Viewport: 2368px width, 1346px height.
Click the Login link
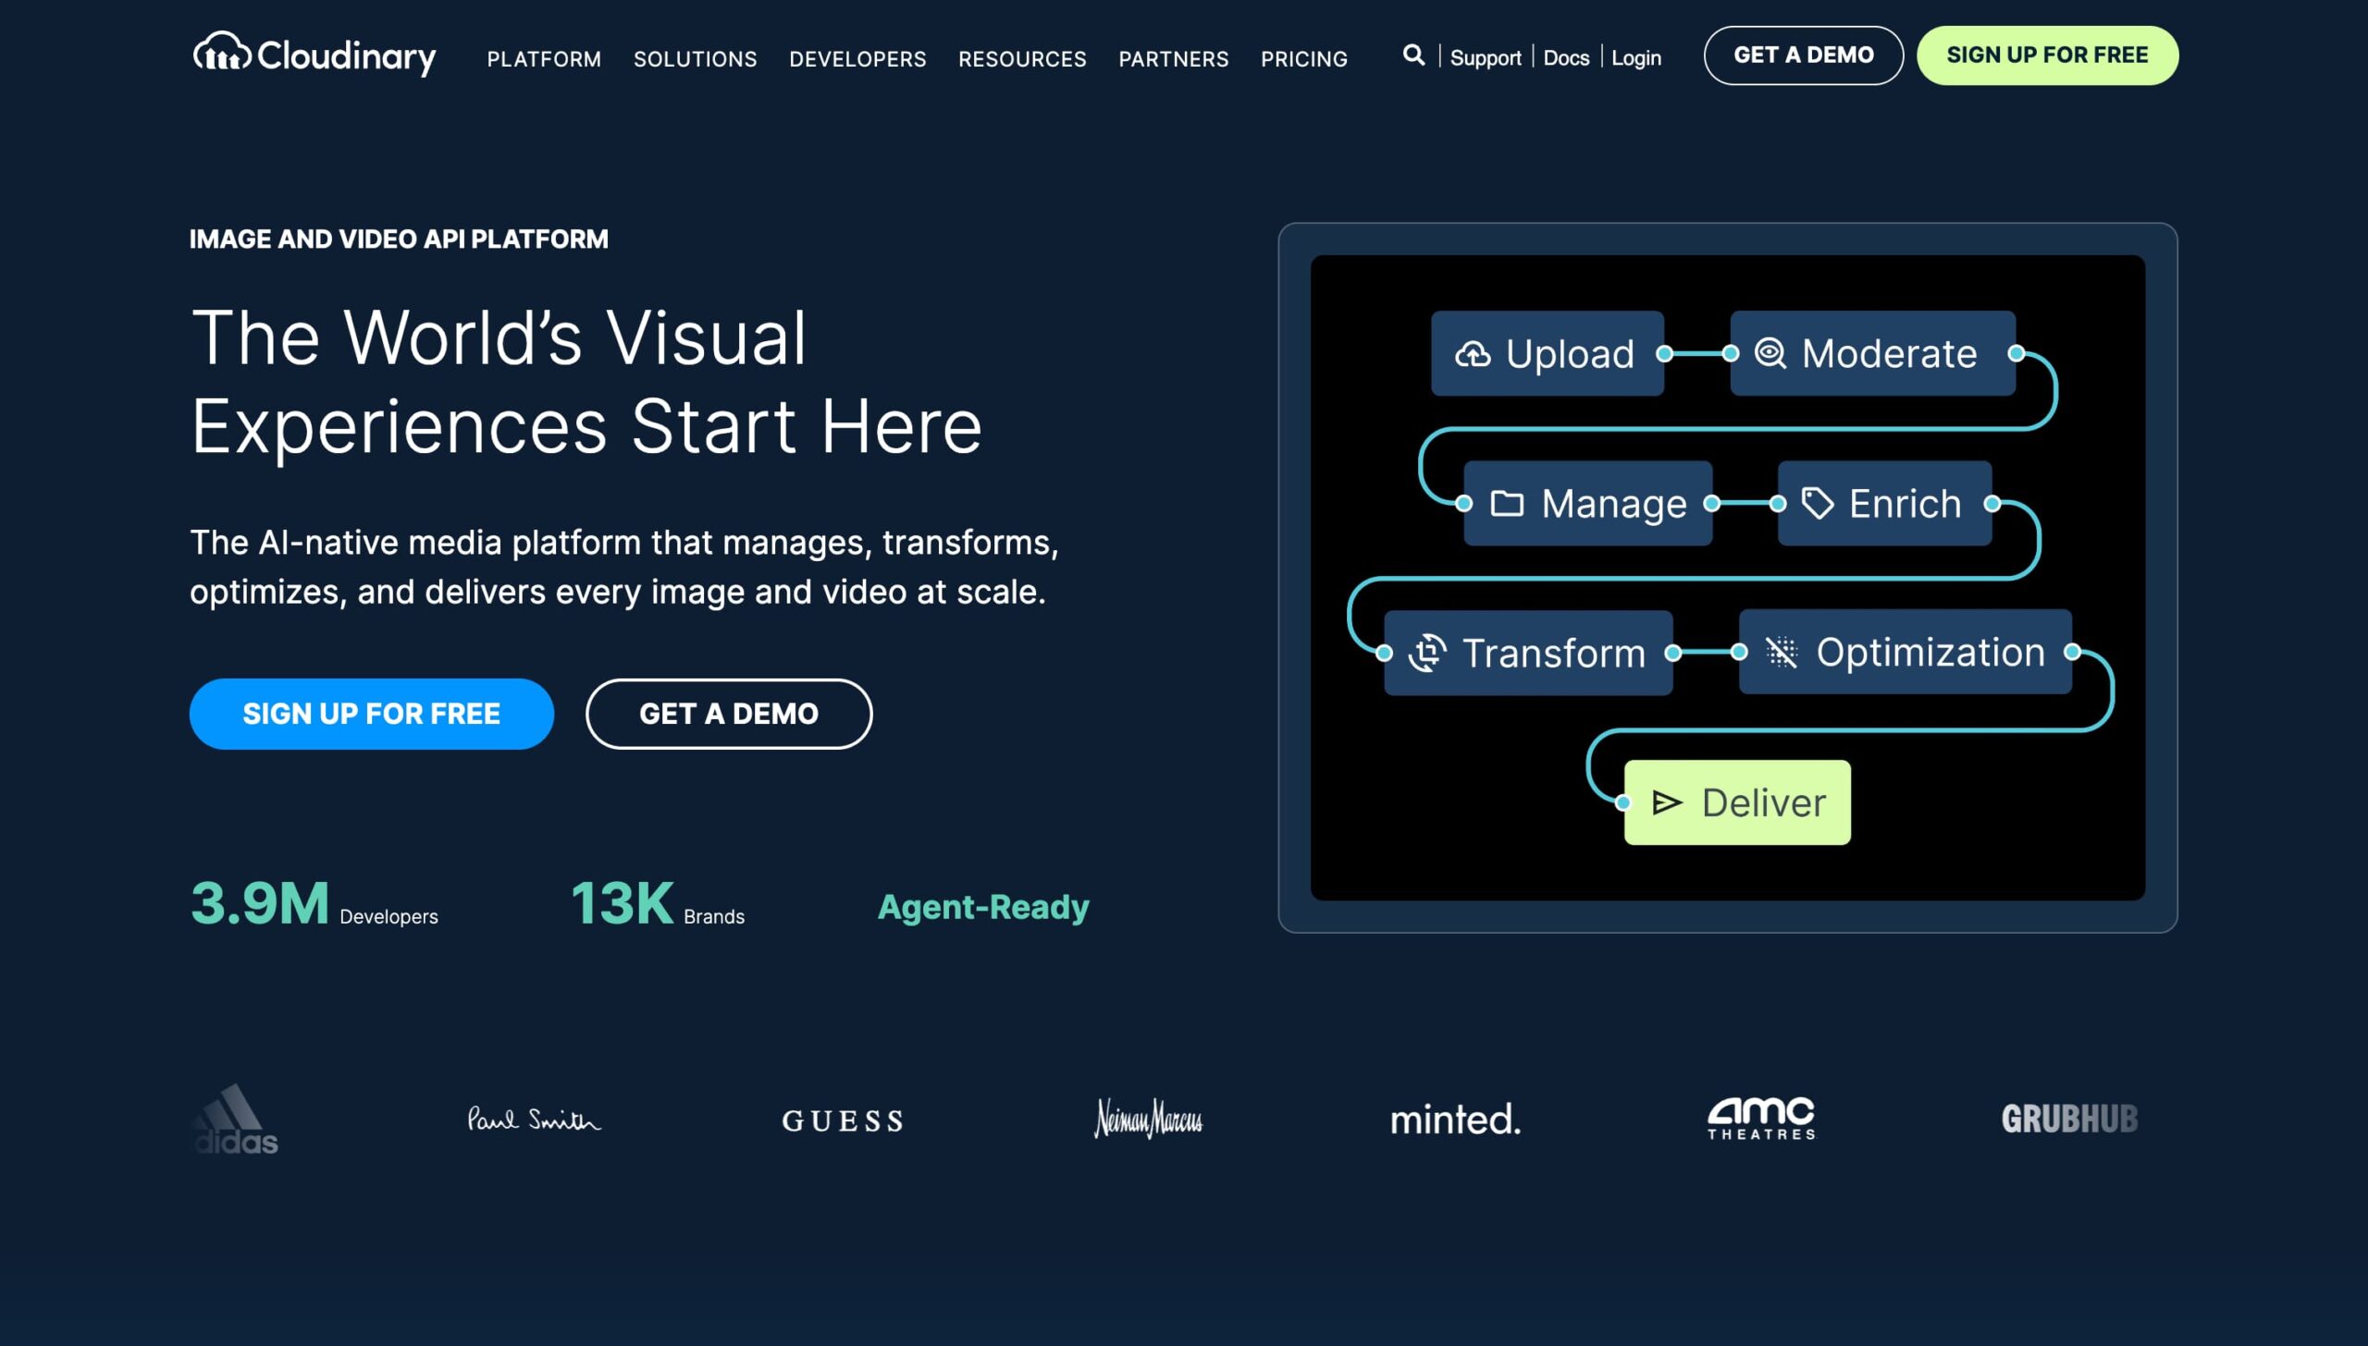click(x=1636, y=57)
